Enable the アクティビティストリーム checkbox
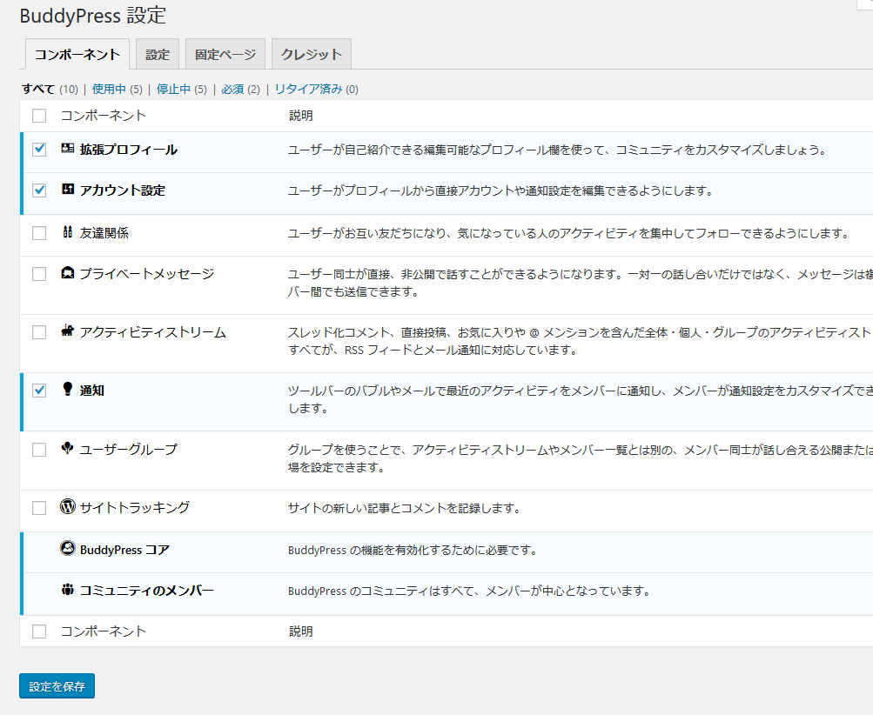 tap(39, 332)
